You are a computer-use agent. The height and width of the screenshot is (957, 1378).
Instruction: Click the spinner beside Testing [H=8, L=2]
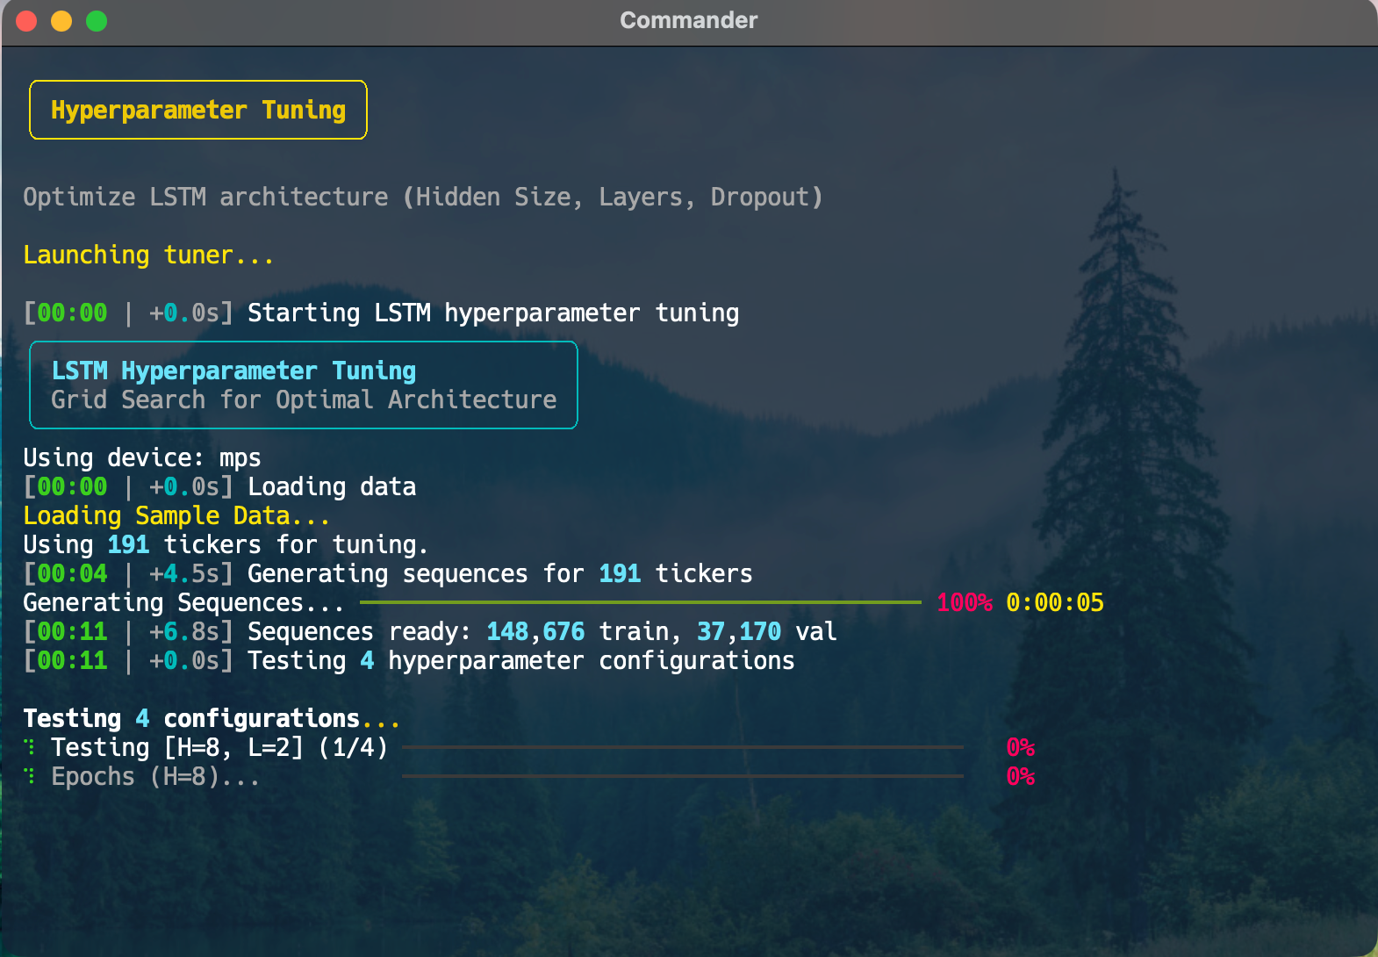tap(30, 747)
